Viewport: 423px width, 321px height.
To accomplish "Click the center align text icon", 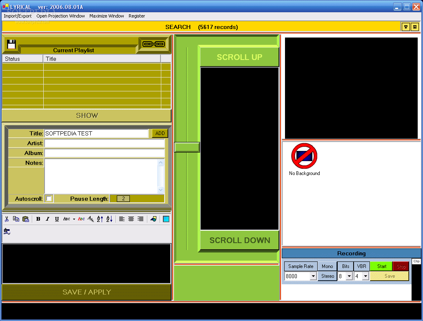I will coord(131,219).
